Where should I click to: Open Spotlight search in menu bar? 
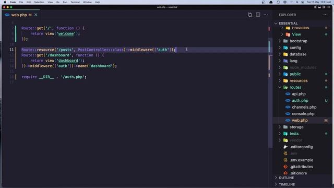(x=297, y=2)
